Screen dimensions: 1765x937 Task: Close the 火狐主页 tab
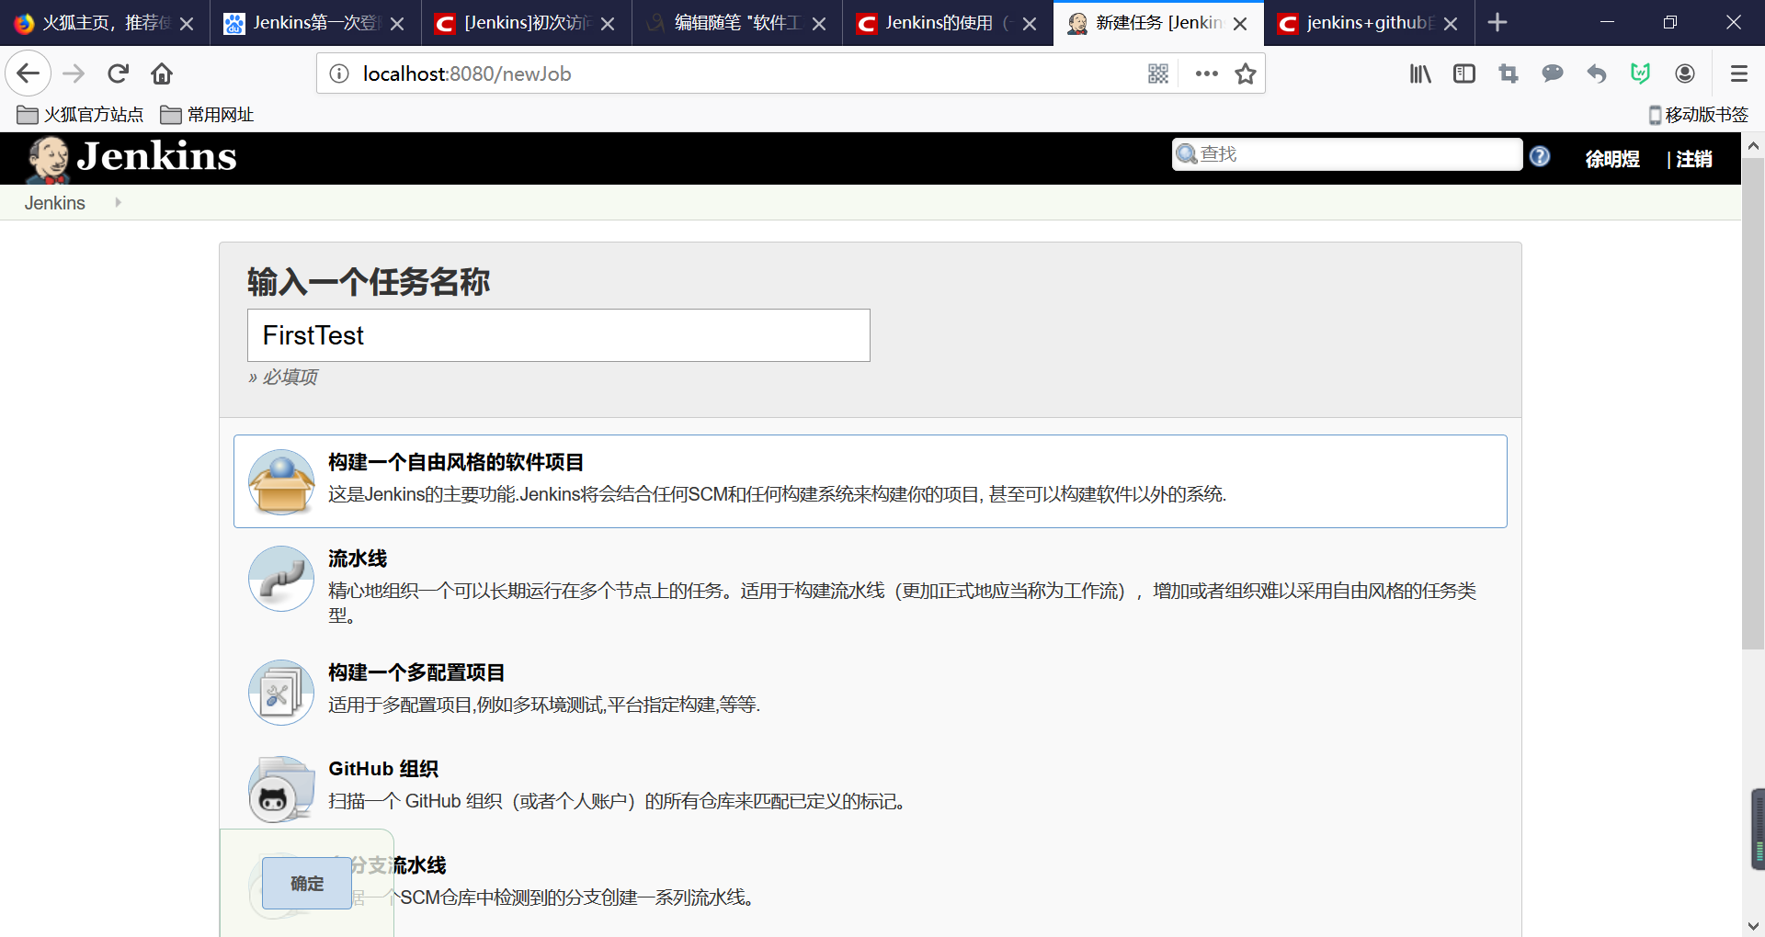tap(187, 24)
